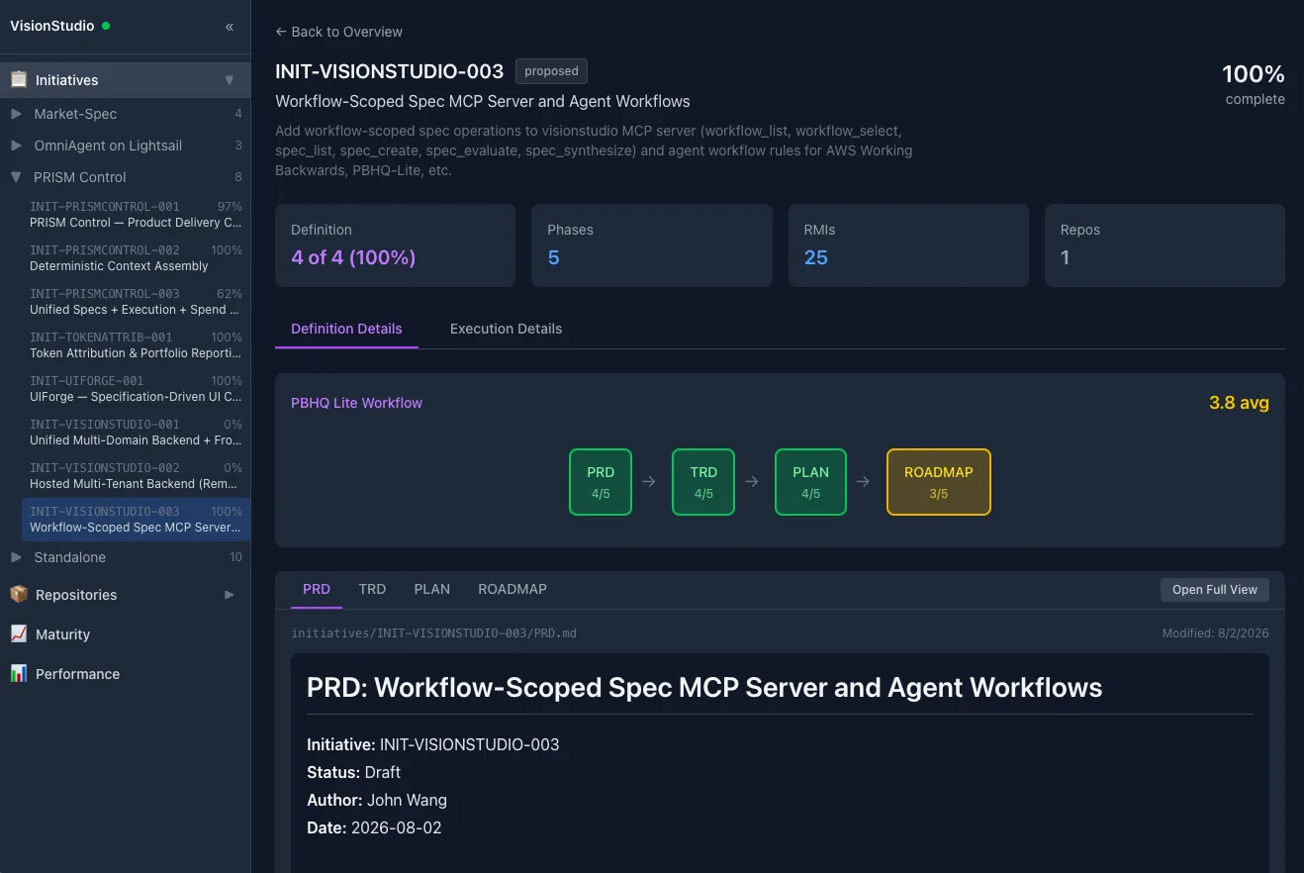This screenshot has width=1304, height=873.
Task: Click the Author: John Wang line
Action: click(377, 800)
